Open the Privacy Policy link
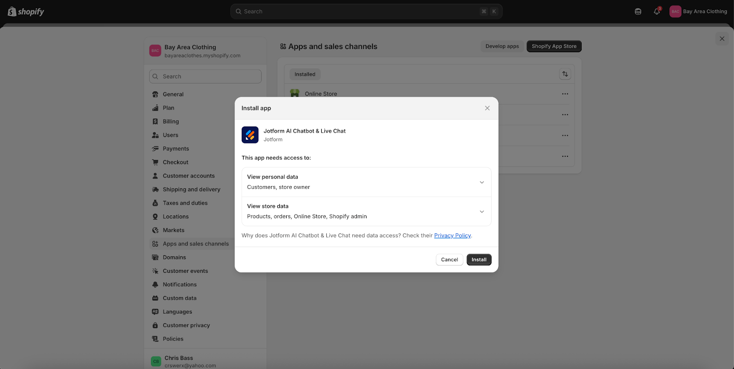The height and width of the screenshot is (369, 734). click(x=452, y=236)
